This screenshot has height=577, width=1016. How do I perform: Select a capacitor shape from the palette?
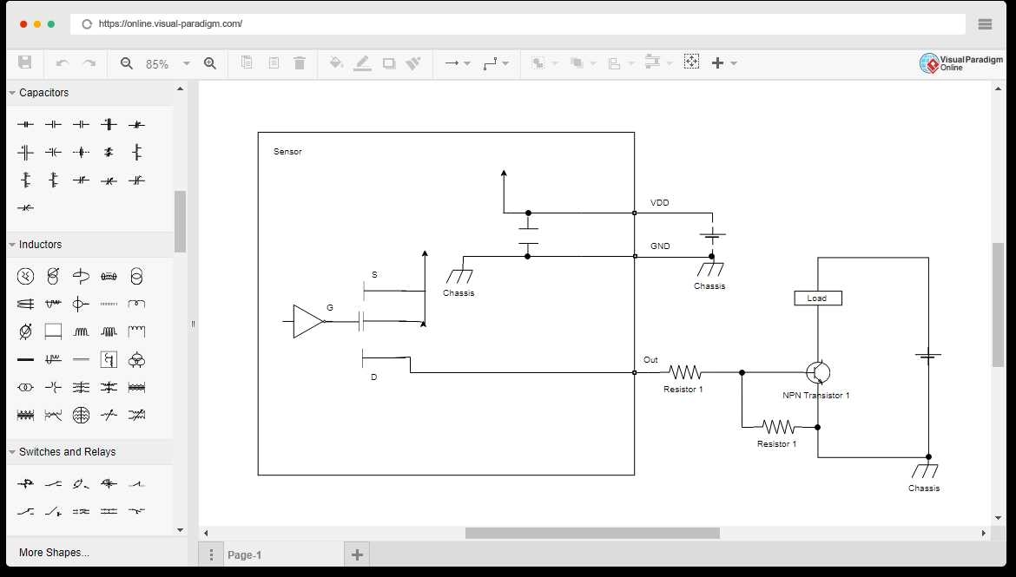(25, 124)
